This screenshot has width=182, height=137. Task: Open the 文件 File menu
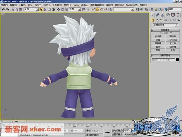coord(4,5)
